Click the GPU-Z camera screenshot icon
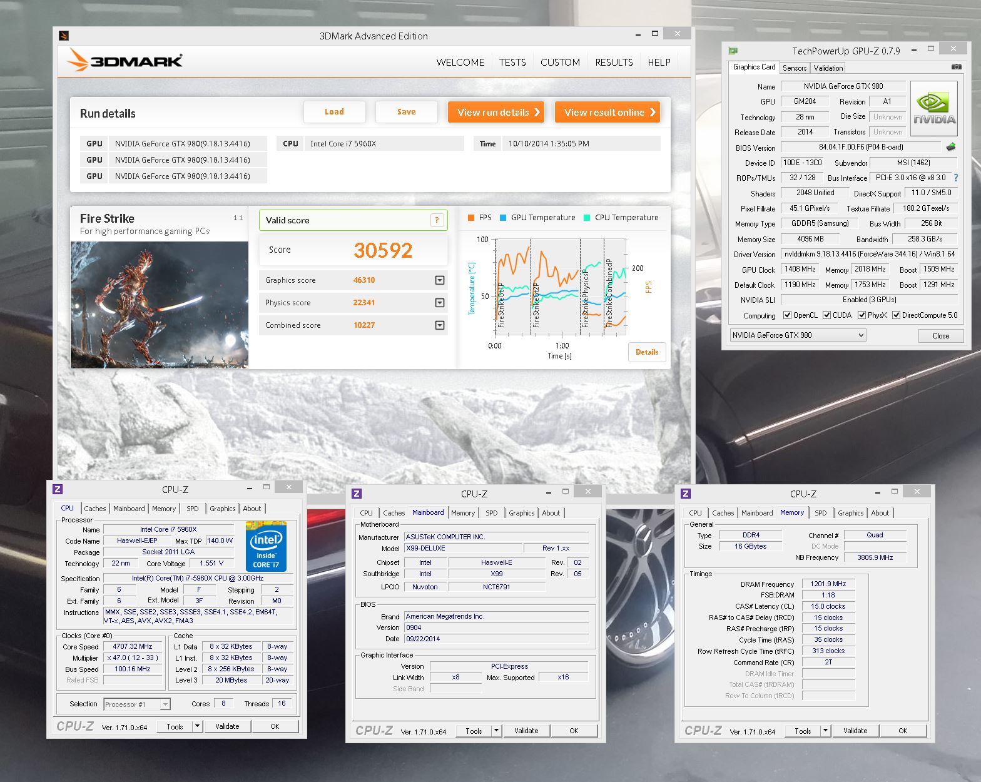 tap(956, 66)
